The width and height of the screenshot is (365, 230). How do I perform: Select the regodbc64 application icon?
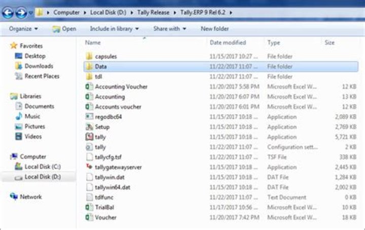89,116
